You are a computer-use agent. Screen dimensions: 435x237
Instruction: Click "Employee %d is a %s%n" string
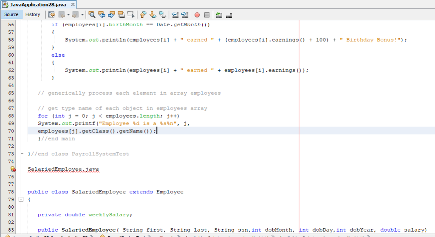(x=138, y=124)
